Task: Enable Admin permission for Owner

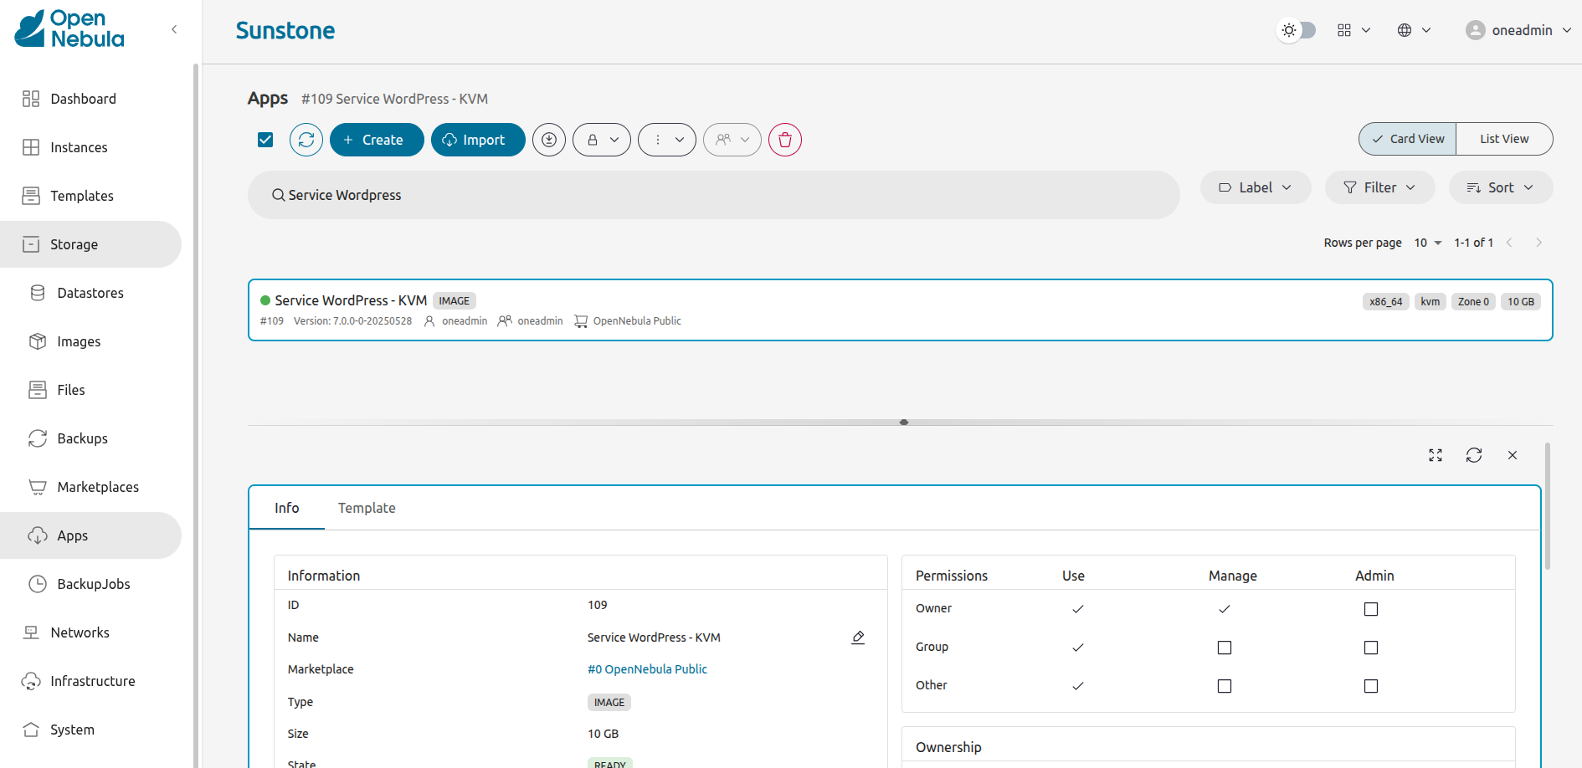Action: [x=1370, y=609]
